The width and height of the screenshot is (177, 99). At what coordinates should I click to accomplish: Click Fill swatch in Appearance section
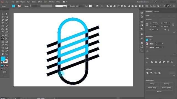pyautogui.click(x=147, y=40)
